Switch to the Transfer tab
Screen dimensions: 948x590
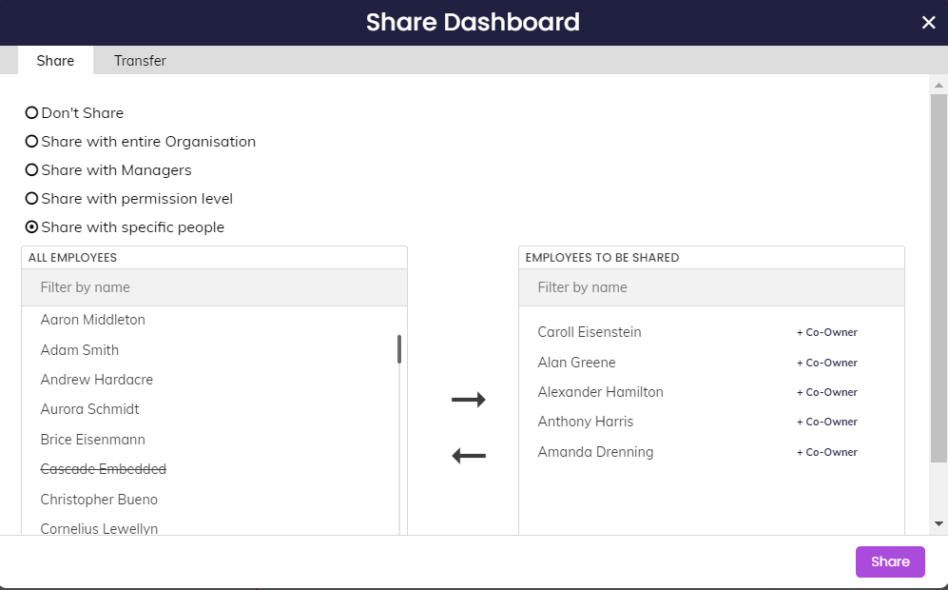(140, 60)
